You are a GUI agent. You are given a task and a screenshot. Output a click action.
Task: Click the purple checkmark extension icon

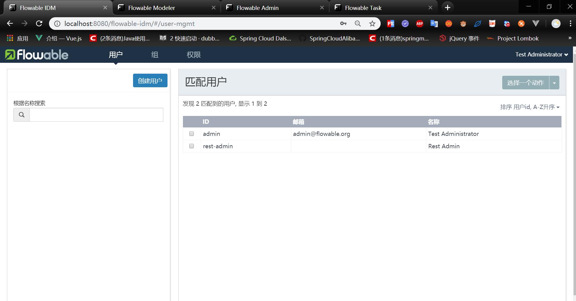405,24
